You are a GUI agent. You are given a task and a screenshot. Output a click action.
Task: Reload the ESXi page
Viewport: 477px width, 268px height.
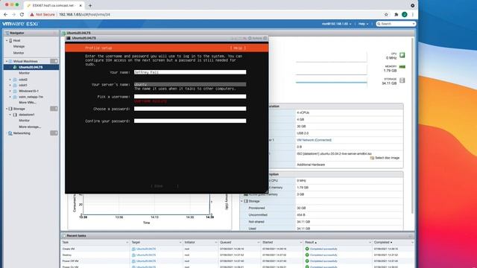[x=22, y=14]
